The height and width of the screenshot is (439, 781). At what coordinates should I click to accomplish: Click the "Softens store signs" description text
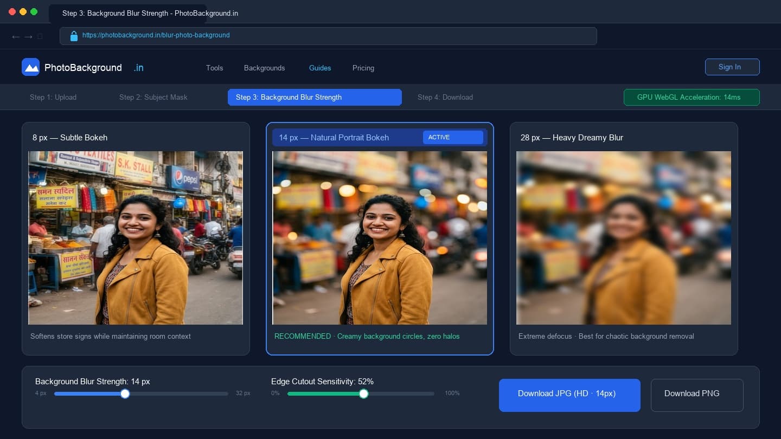[111, 336]
